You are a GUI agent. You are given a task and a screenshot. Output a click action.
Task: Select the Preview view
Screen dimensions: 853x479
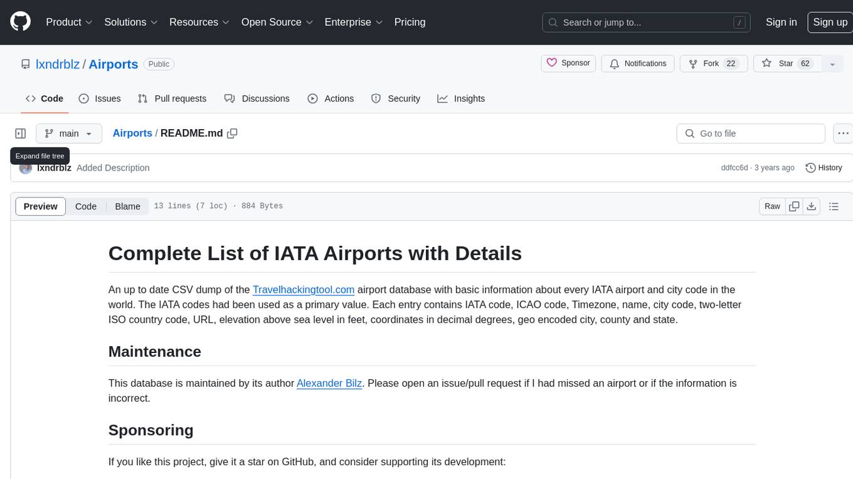click(x=41, y=206)
